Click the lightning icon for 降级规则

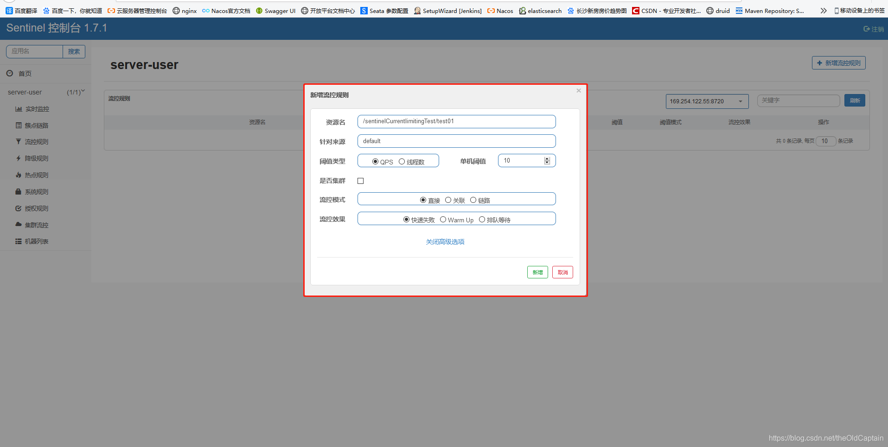point(19,158)
